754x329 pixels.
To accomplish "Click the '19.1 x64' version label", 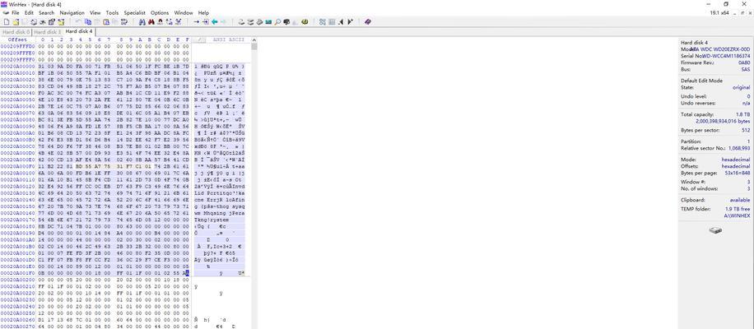I will (x=719, y=12).
